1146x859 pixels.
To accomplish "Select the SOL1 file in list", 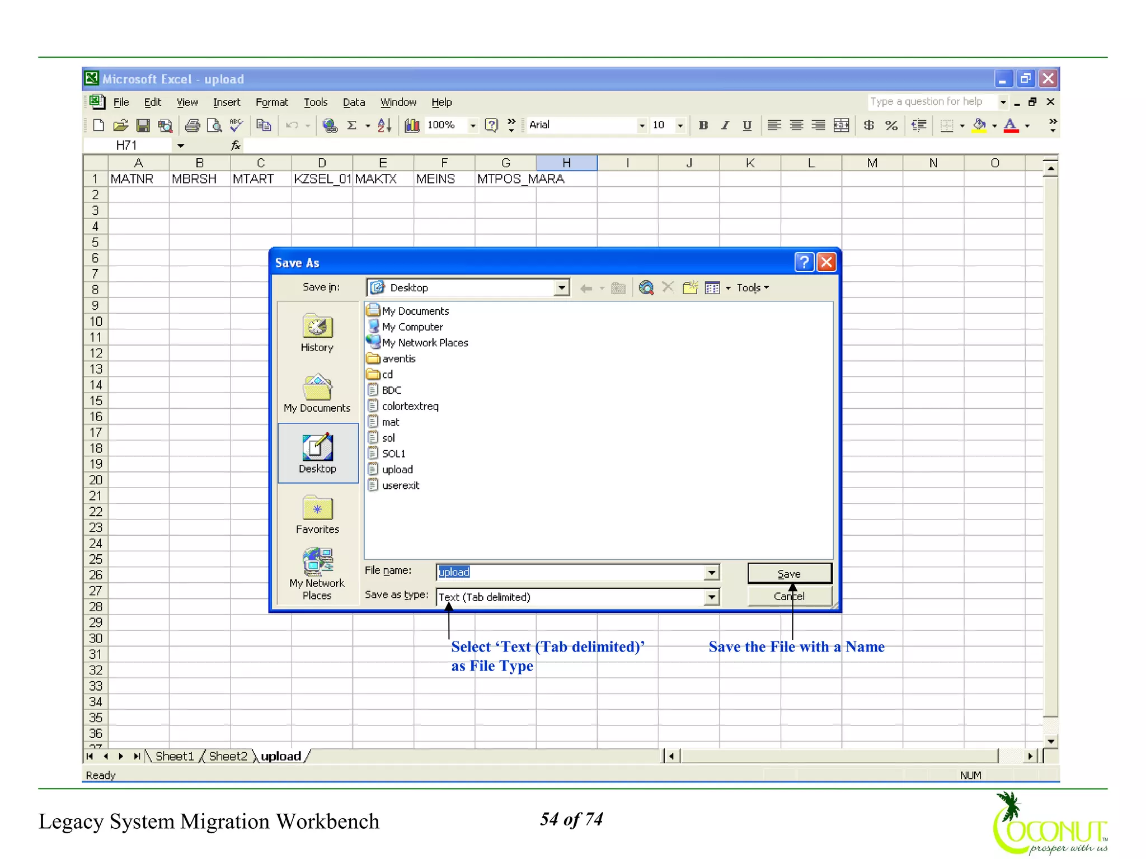I will coord(387,454).
